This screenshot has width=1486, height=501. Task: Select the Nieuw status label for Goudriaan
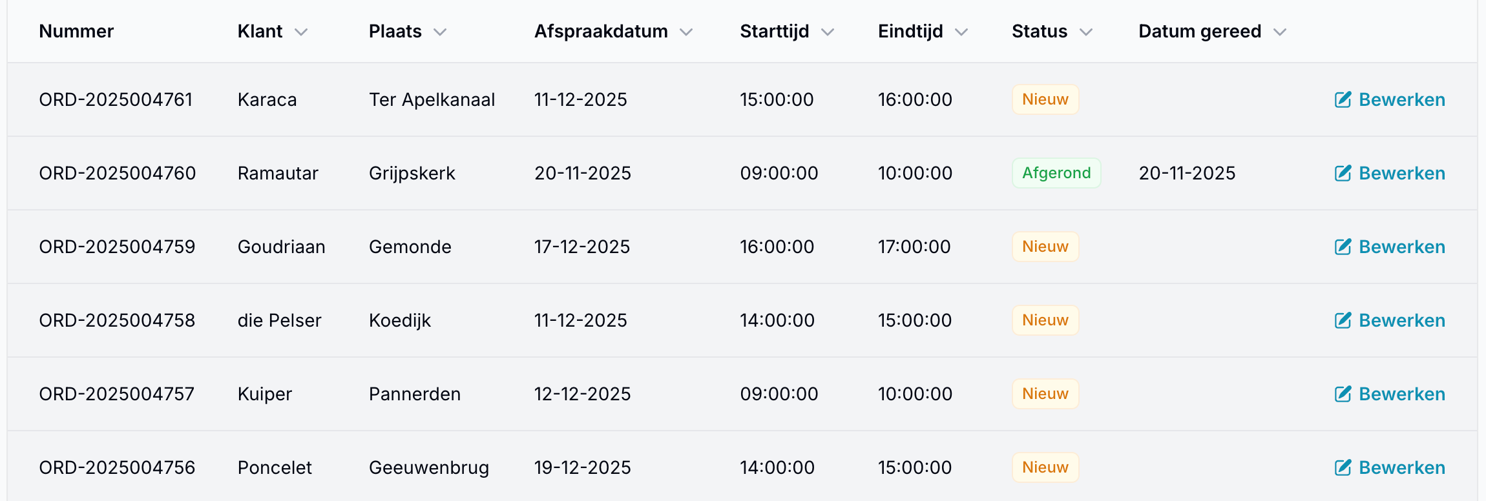pos(1045,247)
